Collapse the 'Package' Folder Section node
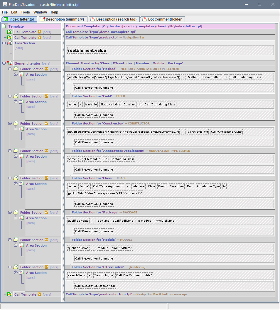Screen dimensions: 280x310 10,213
